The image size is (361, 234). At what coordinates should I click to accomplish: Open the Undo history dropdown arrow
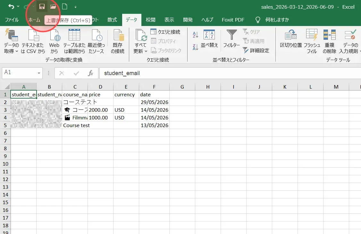18,6
